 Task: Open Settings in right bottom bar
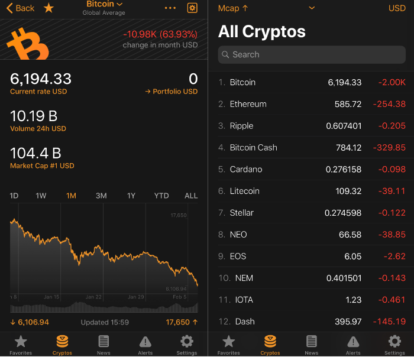click(x=394, y=345)
